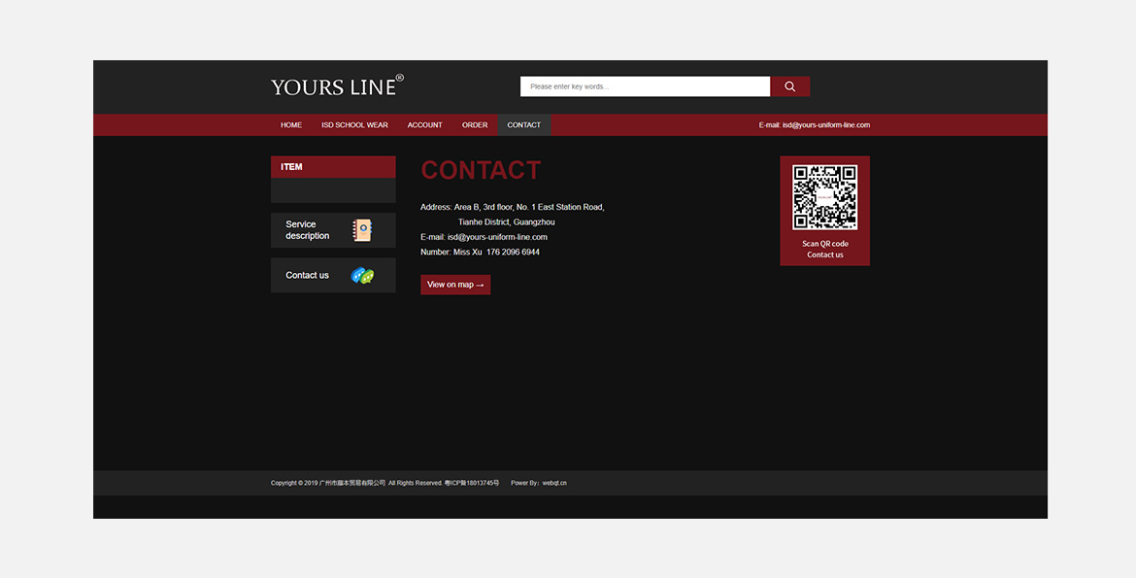
Task: Open the ICP registration number footer link
Action: pos(472,483)
